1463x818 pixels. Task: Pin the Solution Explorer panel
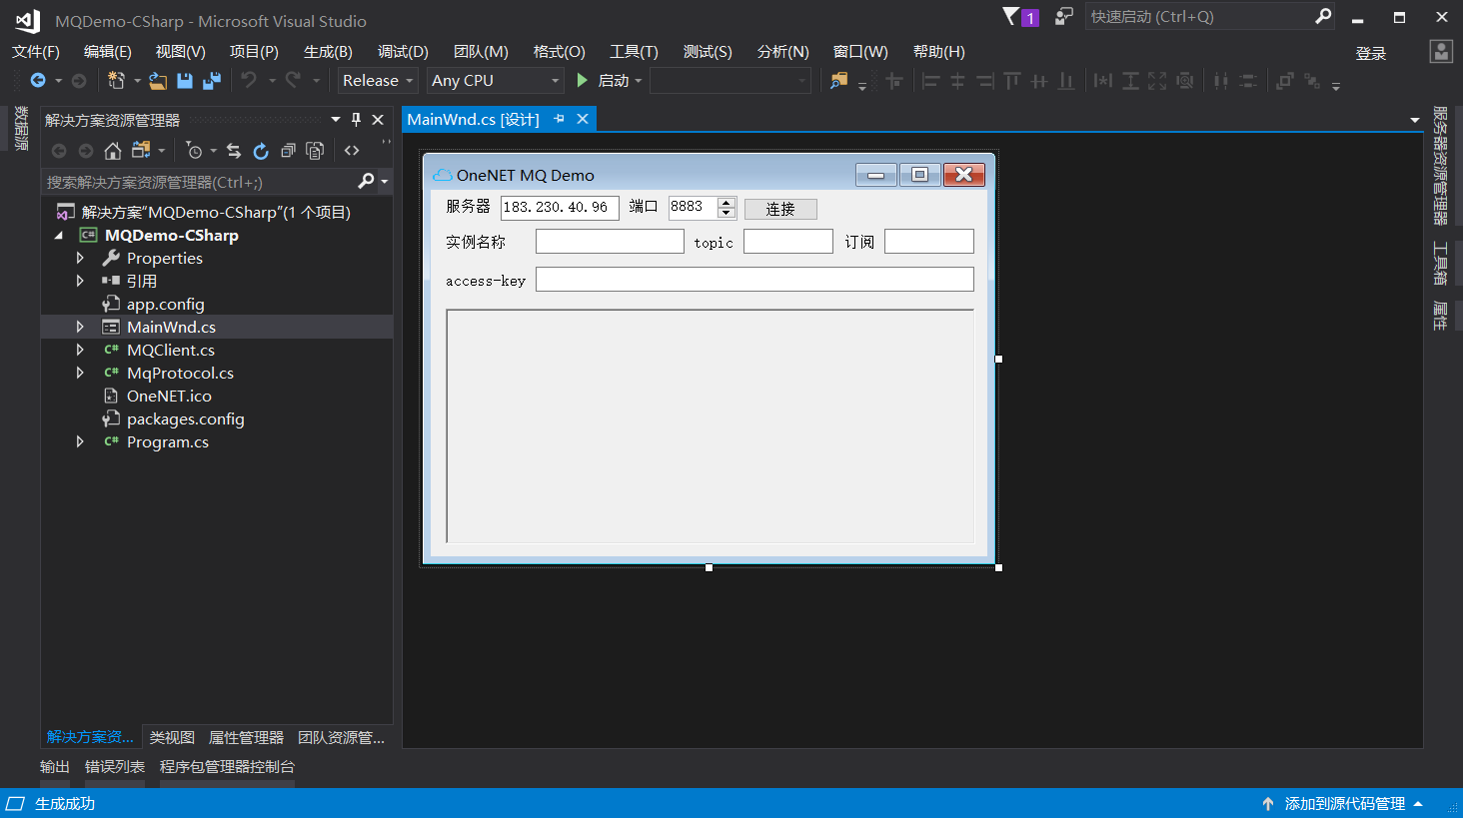[356, 120]
